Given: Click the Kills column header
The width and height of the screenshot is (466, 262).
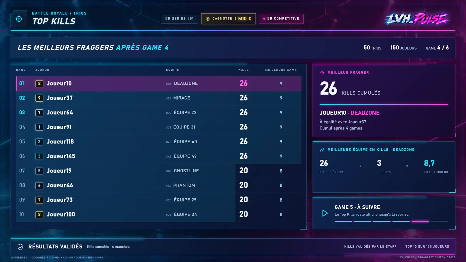Looking at the screenshot, I should 243,70.
